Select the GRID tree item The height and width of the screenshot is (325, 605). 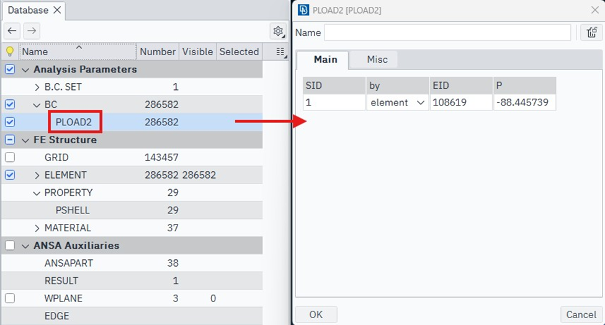pyautogui.click(x=56, y=158)
